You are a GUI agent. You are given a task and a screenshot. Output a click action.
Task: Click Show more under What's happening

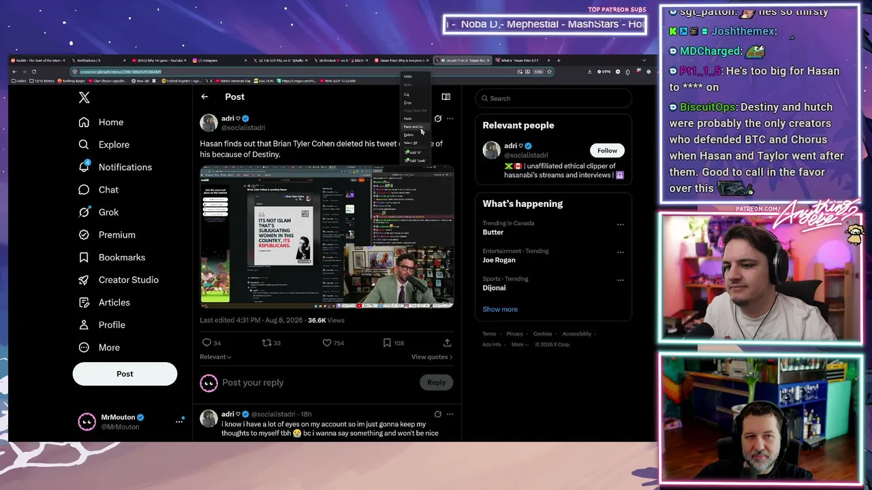tap(500, 309)
